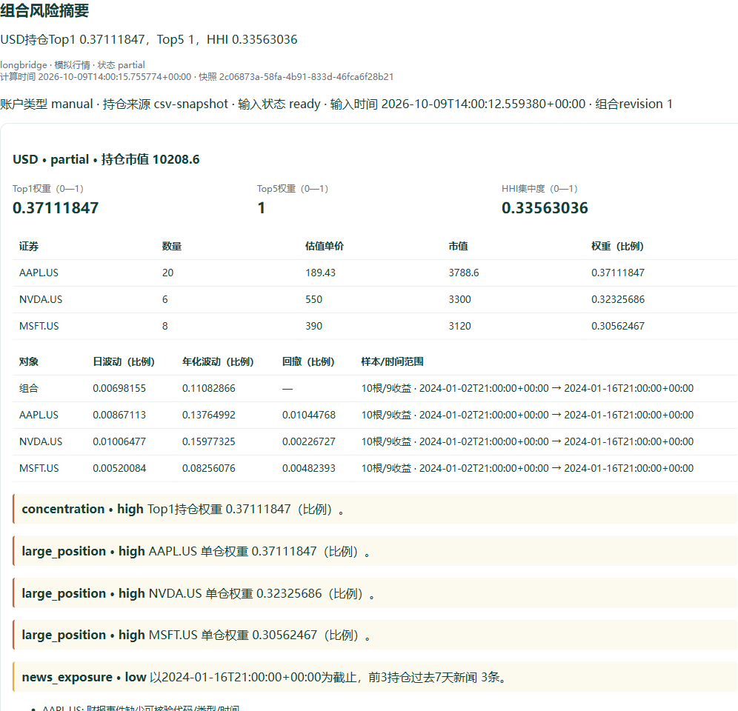Click AAPL.US annualized volatility 0.13764992

click(x=208, y=415)
